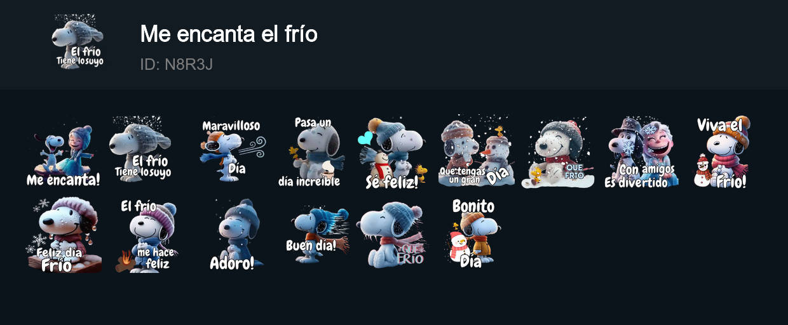Image resolution: width=788 pixels, height=325 pixels.
Task: Click 'El frío me hace feliz' sticker
Action: pos(146,235)
